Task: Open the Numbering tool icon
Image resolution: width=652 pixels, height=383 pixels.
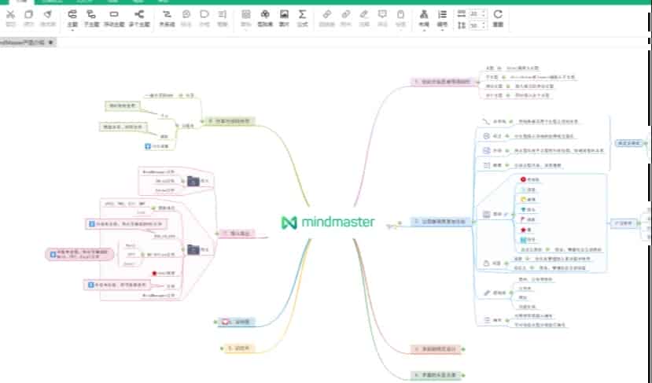Action: pyautogui.click(x=442, y=15)
